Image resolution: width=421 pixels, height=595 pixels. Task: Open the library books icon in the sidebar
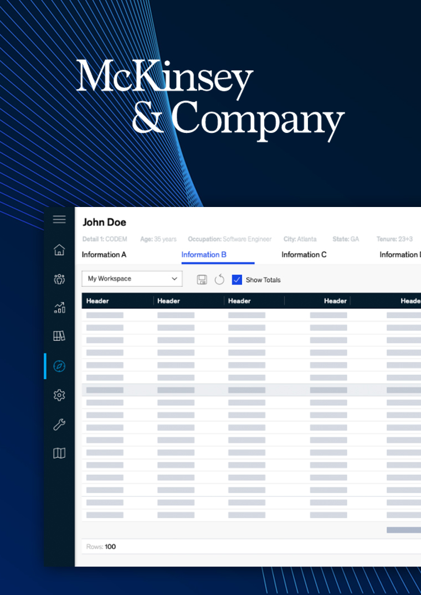[x=59, y=336]
